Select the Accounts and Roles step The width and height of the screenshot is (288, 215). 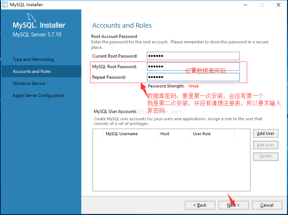point(41,71)
